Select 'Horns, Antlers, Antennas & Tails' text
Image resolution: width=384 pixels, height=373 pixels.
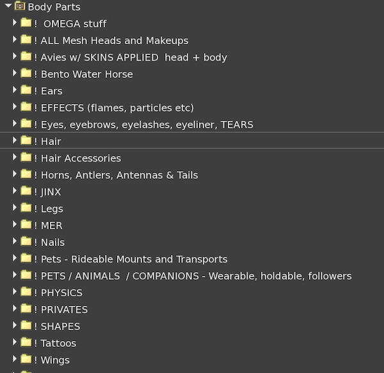(119, 175)
